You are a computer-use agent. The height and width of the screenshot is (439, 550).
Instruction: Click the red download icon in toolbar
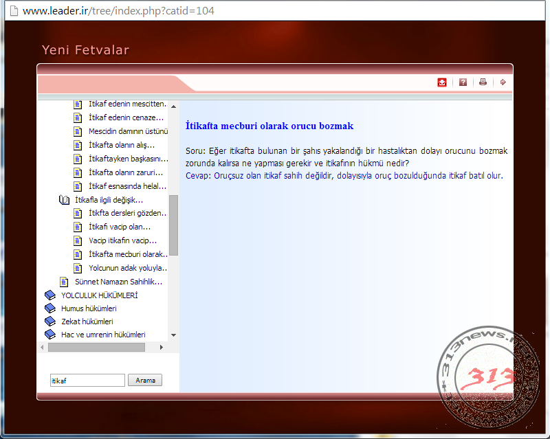(442, 82)
